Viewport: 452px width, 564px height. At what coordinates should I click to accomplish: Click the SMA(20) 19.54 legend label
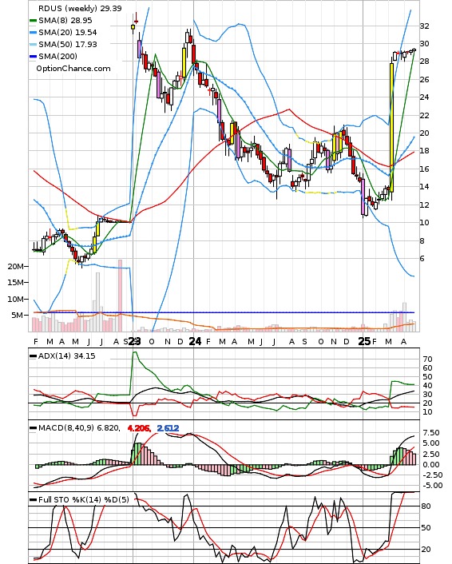68,33
